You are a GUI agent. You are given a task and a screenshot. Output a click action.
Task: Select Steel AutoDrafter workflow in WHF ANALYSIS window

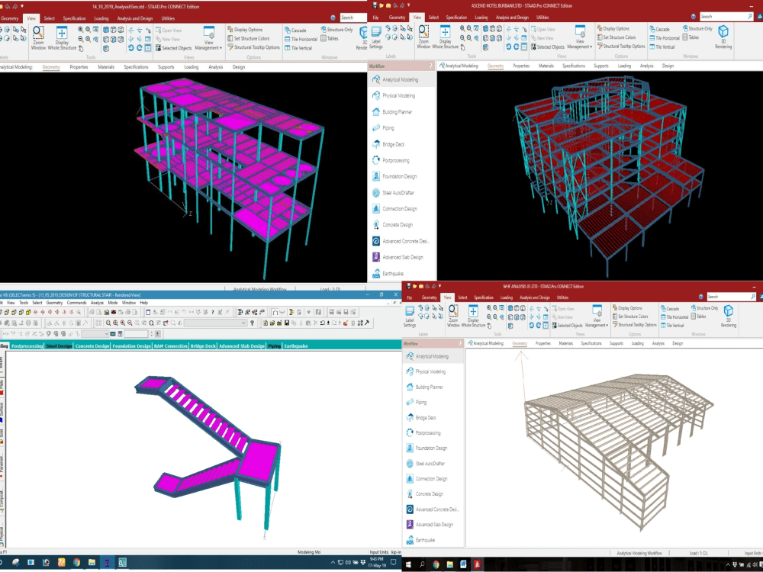pos(433,464)
